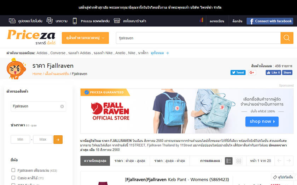Open the ดูสินค้าตามหมวดหมู่ category dropdown
Viewport: 297px width, 185px height.
point(85,38)
